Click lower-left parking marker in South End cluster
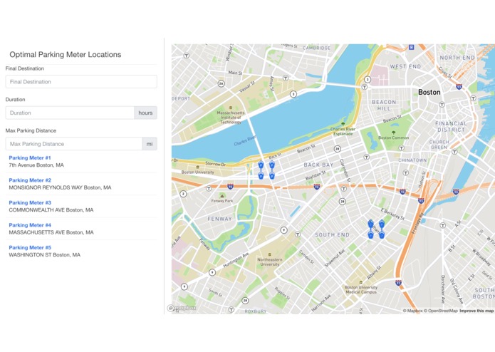The width and height of the screenshot is (495, 352). (x=370, y=234)
